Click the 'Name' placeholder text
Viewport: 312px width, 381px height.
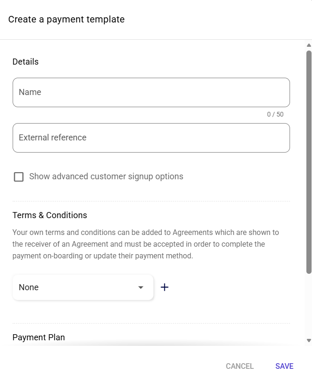coord(30,92)
